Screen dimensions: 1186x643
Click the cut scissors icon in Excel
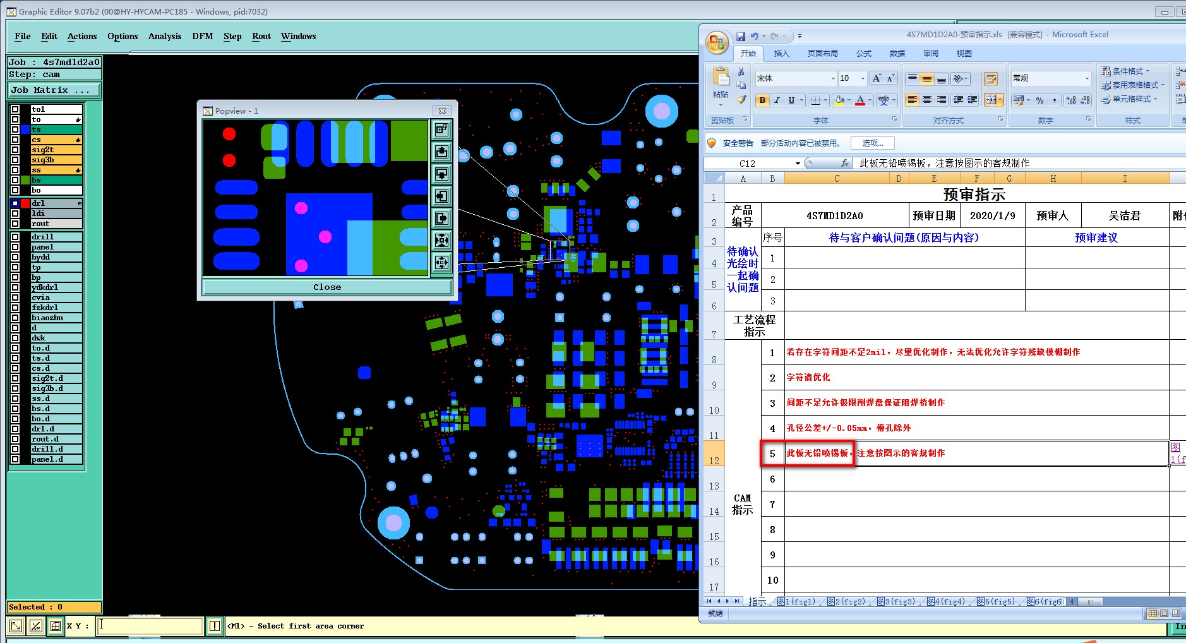pos(741,72)
